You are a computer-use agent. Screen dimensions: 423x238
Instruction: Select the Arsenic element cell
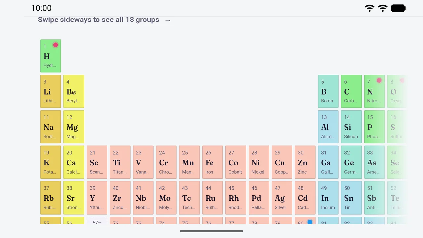(374, 162)
